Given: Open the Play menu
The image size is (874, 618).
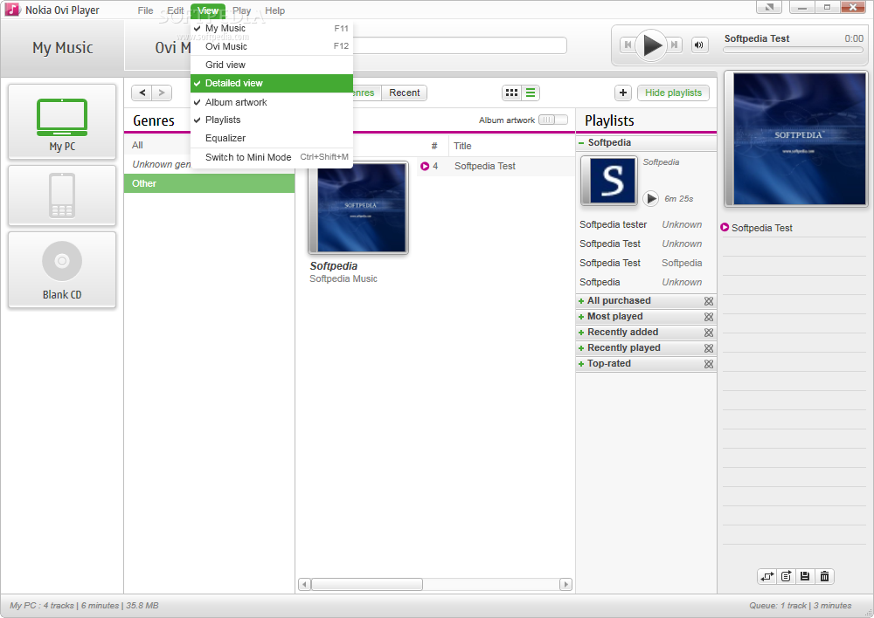Looking at the screenshot, I should pyautogui.click(x=241, y=10).
